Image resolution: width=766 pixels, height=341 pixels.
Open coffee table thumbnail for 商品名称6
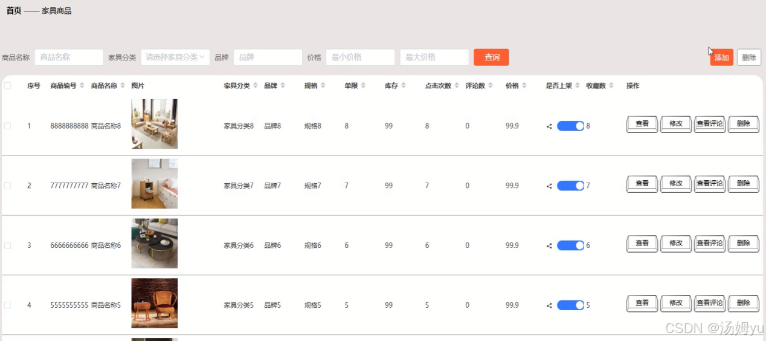point(155,244)
